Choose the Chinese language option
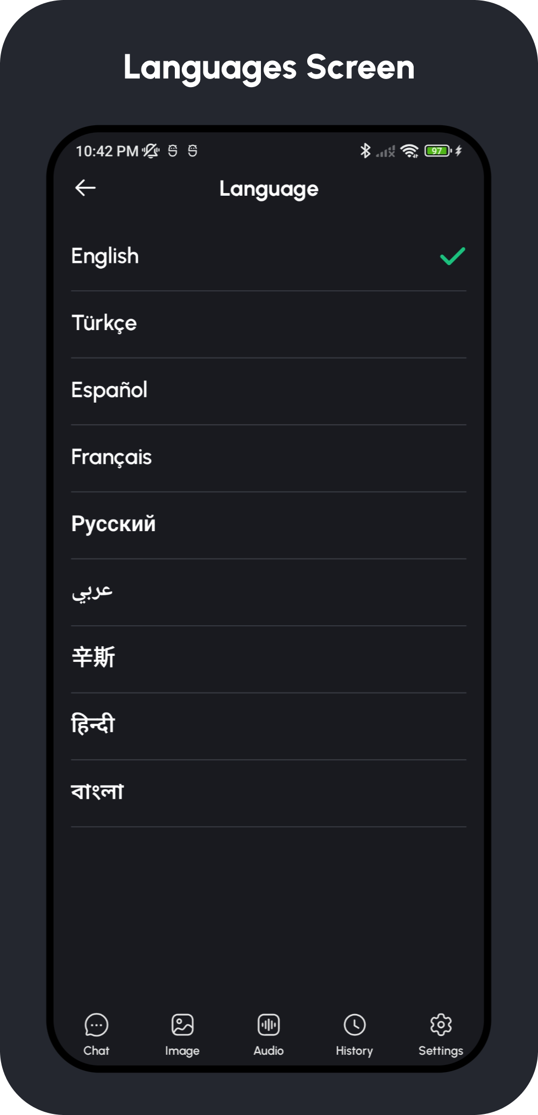Viewport: 538px width, 1115px height. click(94, 658)
